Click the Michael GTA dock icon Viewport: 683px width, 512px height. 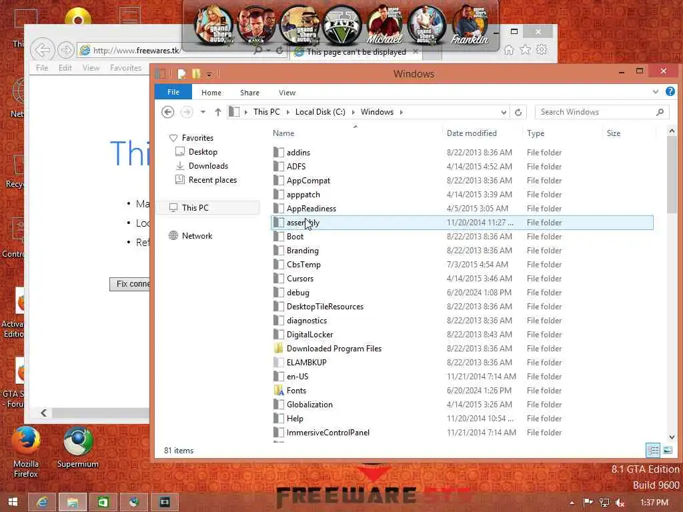click(384, 25)
